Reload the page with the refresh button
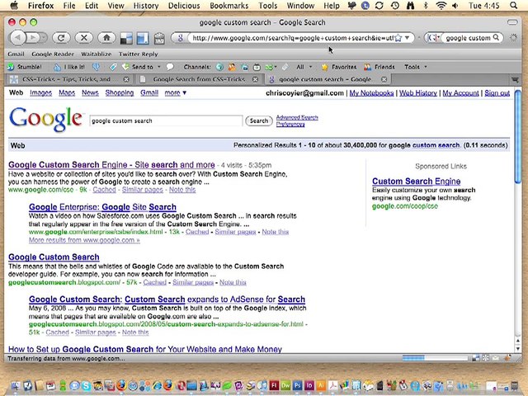This screenshot has height=396, width=528. coord(61,38)
